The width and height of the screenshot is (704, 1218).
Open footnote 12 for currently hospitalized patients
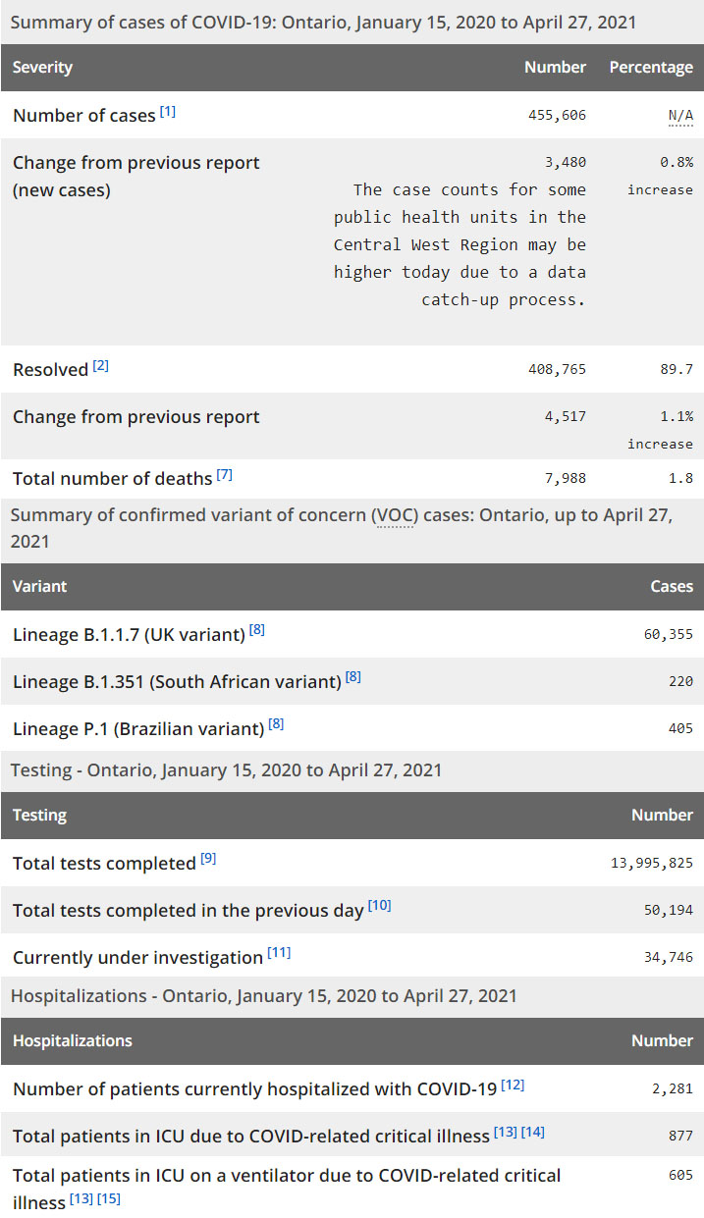pyautogui.click(x=513, y=1086)
